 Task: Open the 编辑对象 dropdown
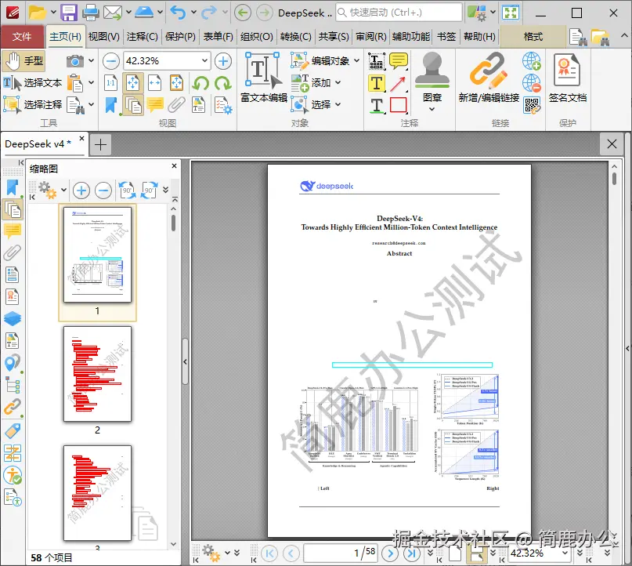[x=355, y=61]
